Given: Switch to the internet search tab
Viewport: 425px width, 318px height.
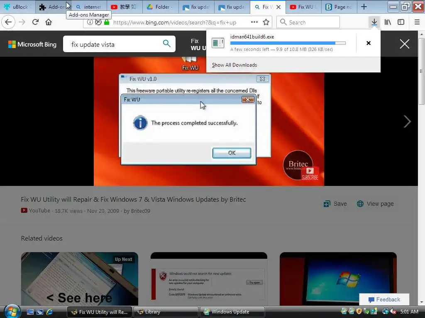Looking at the screenshot, I should [x=89, y=7].
